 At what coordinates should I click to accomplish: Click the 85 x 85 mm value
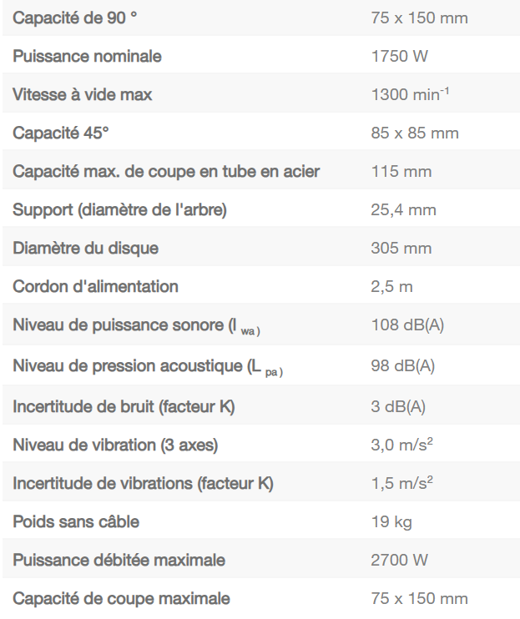(x=415, y=133)
